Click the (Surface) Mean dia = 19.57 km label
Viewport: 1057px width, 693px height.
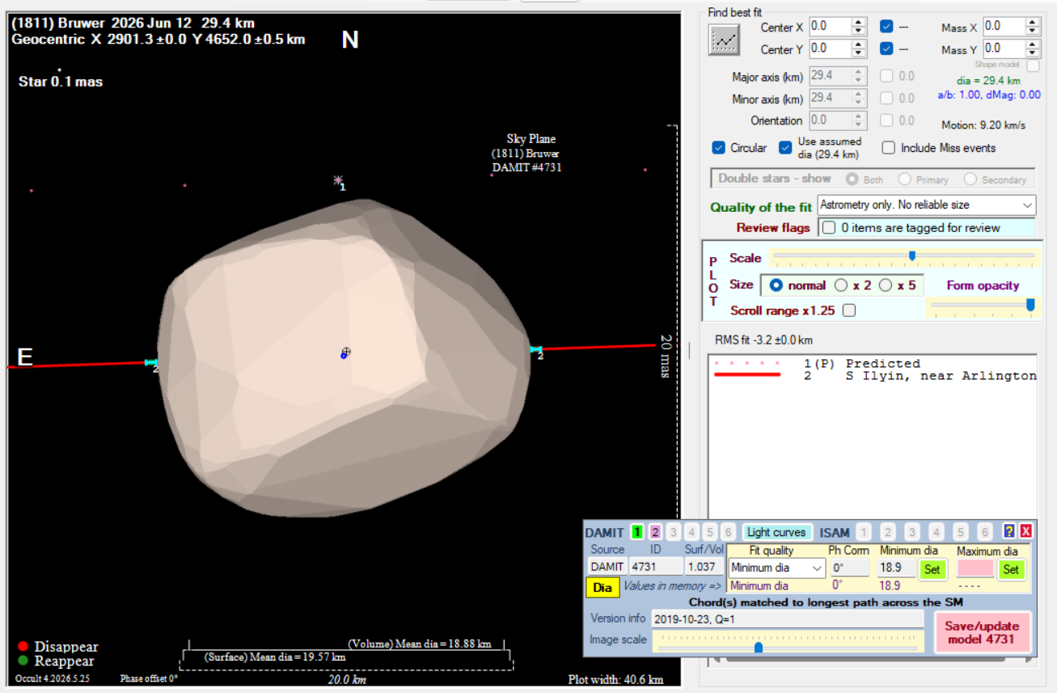point(275,657)
